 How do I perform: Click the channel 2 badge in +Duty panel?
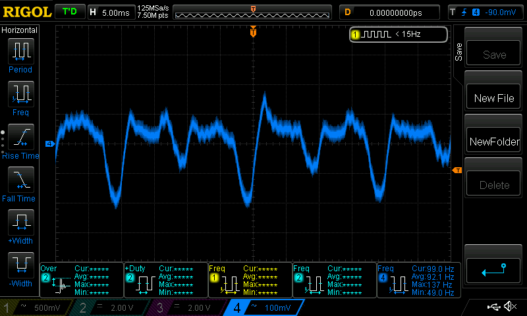click(130, 278)
